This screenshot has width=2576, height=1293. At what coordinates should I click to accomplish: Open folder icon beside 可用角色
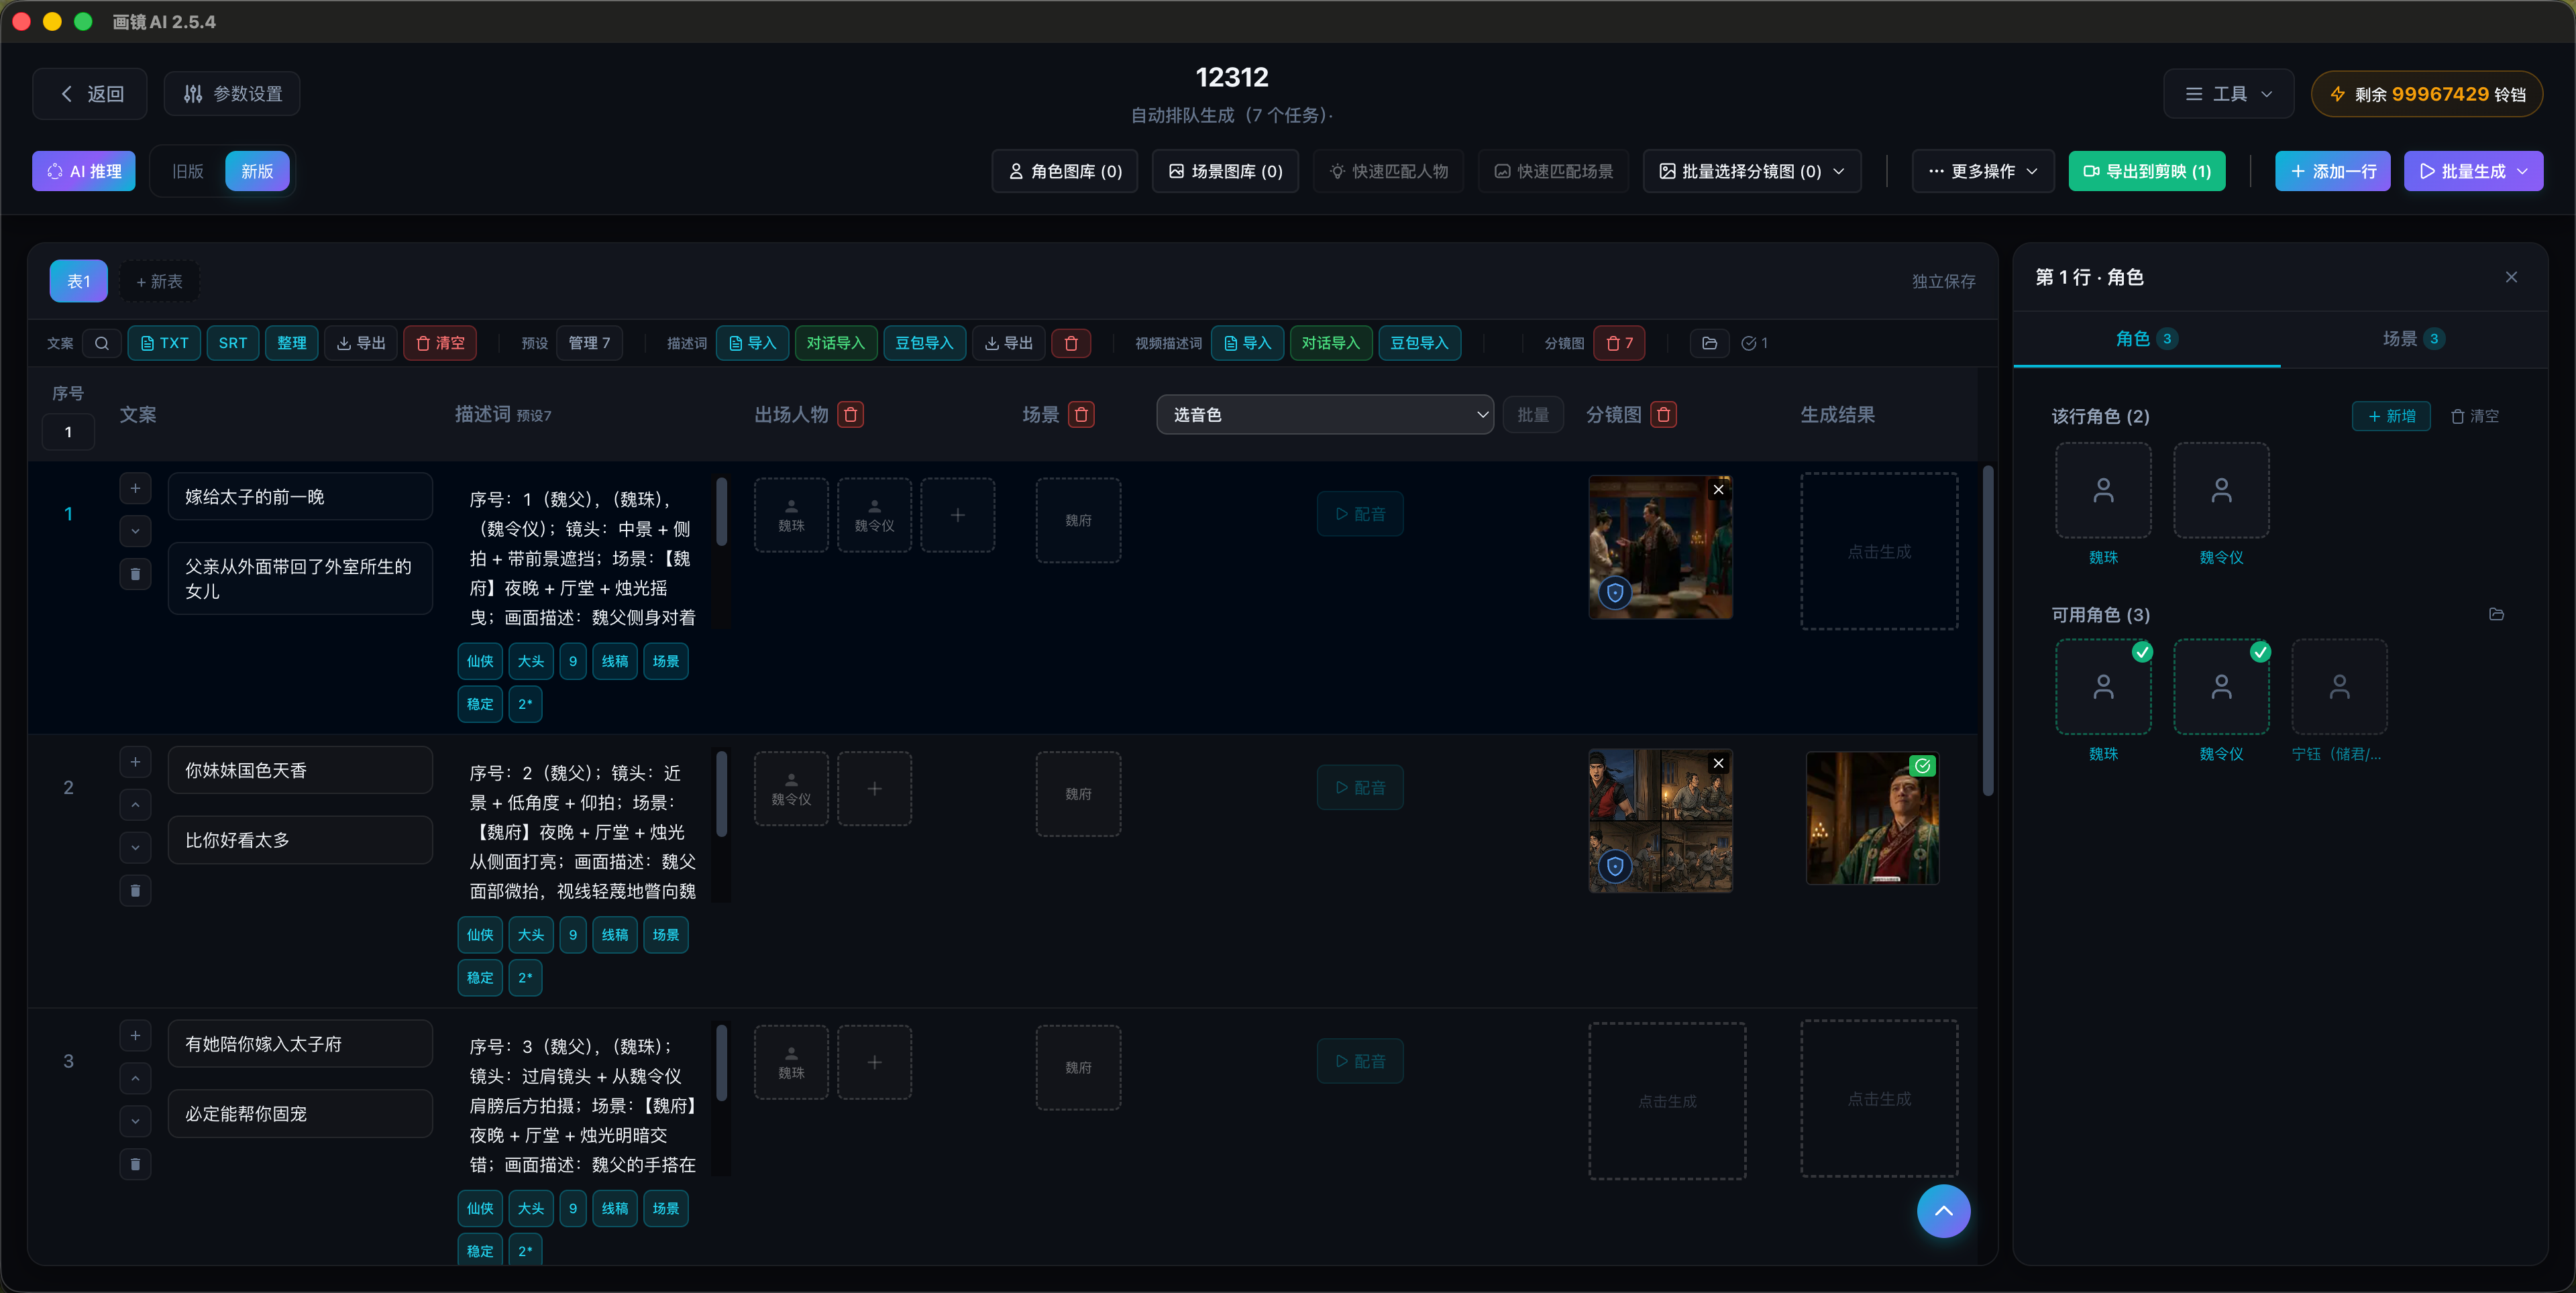[x=2496, y=614]
